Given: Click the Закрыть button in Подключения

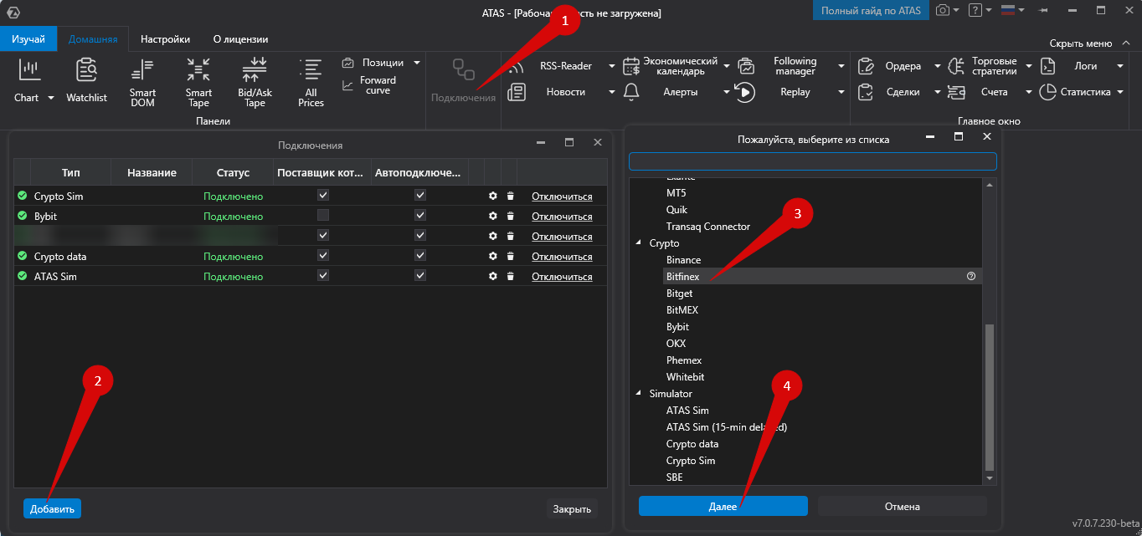Looking at the screenshot, I should [x=572, y=508].
